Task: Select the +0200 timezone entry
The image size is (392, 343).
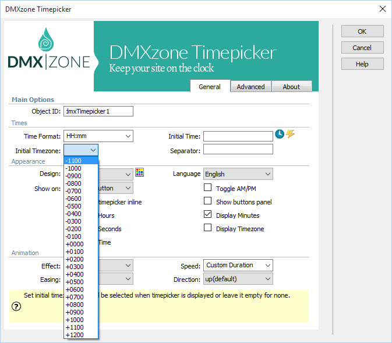Action: click(81, 259)
